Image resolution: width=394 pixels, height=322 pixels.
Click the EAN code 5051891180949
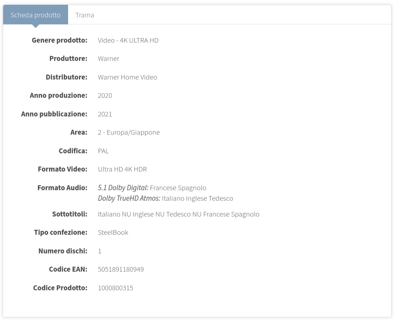(121, 269)
